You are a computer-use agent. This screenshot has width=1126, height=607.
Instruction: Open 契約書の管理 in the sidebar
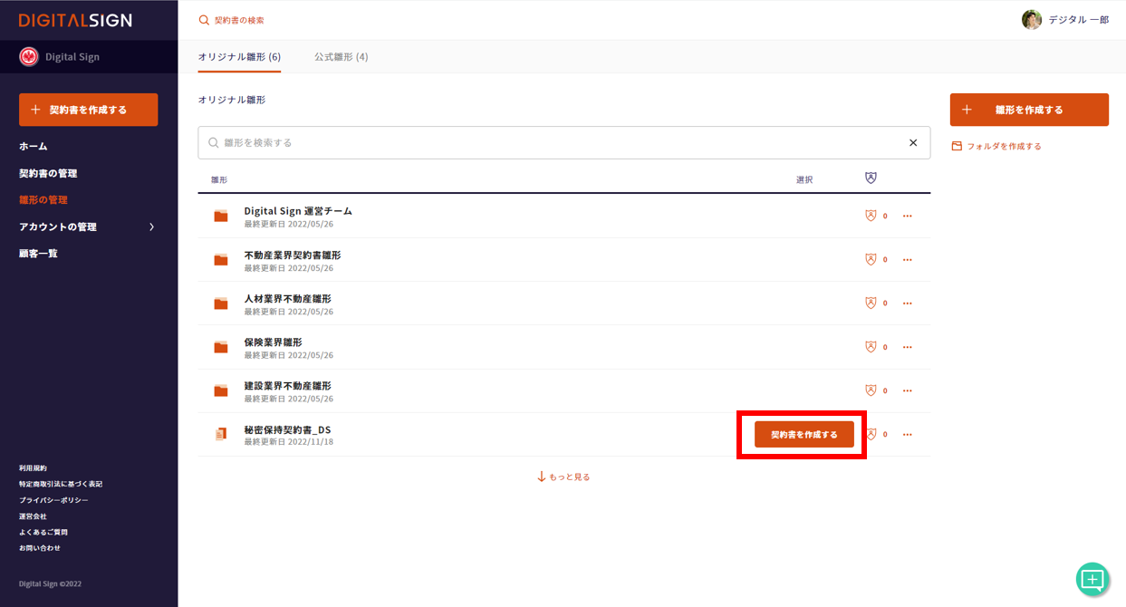click(x=48, y=173)
